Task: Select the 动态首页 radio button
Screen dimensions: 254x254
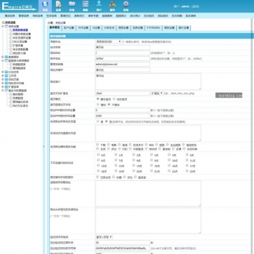Action: (114, 99)
